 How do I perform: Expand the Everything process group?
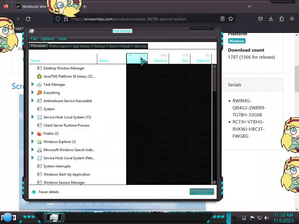pos(32,92)
